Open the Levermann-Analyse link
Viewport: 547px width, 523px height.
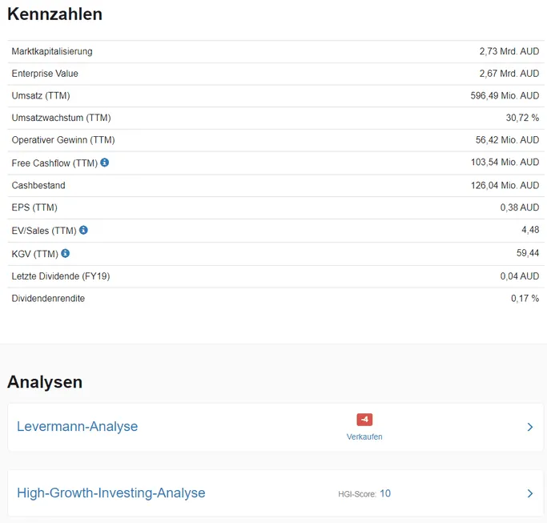point(78,426)
